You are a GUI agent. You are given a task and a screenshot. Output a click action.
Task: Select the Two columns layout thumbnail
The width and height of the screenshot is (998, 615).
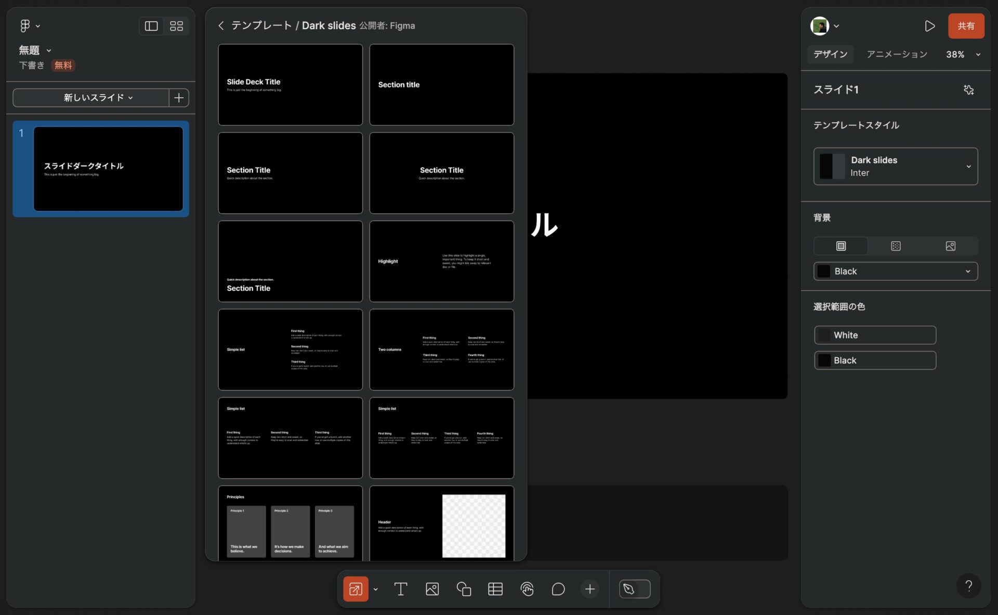(441, 349)
